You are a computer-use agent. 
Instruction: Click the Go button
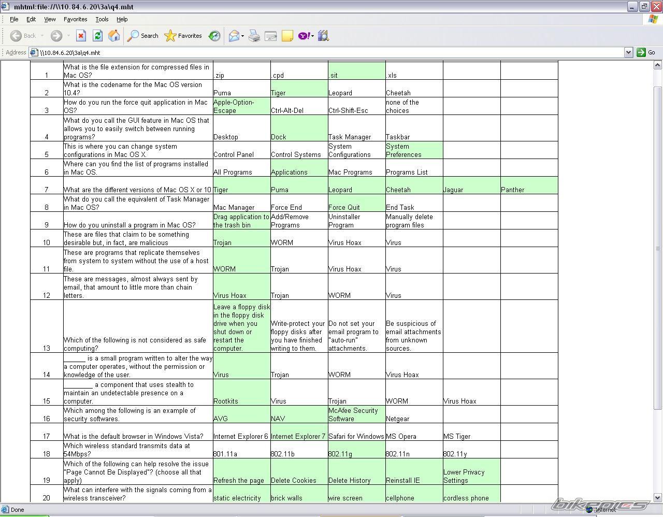tap(646, 52)
